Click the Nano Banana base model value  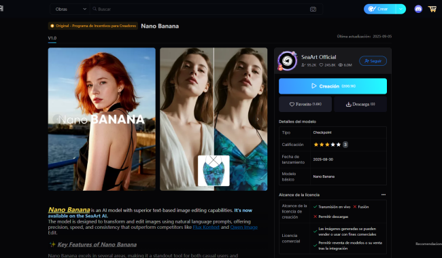(324, 177)
